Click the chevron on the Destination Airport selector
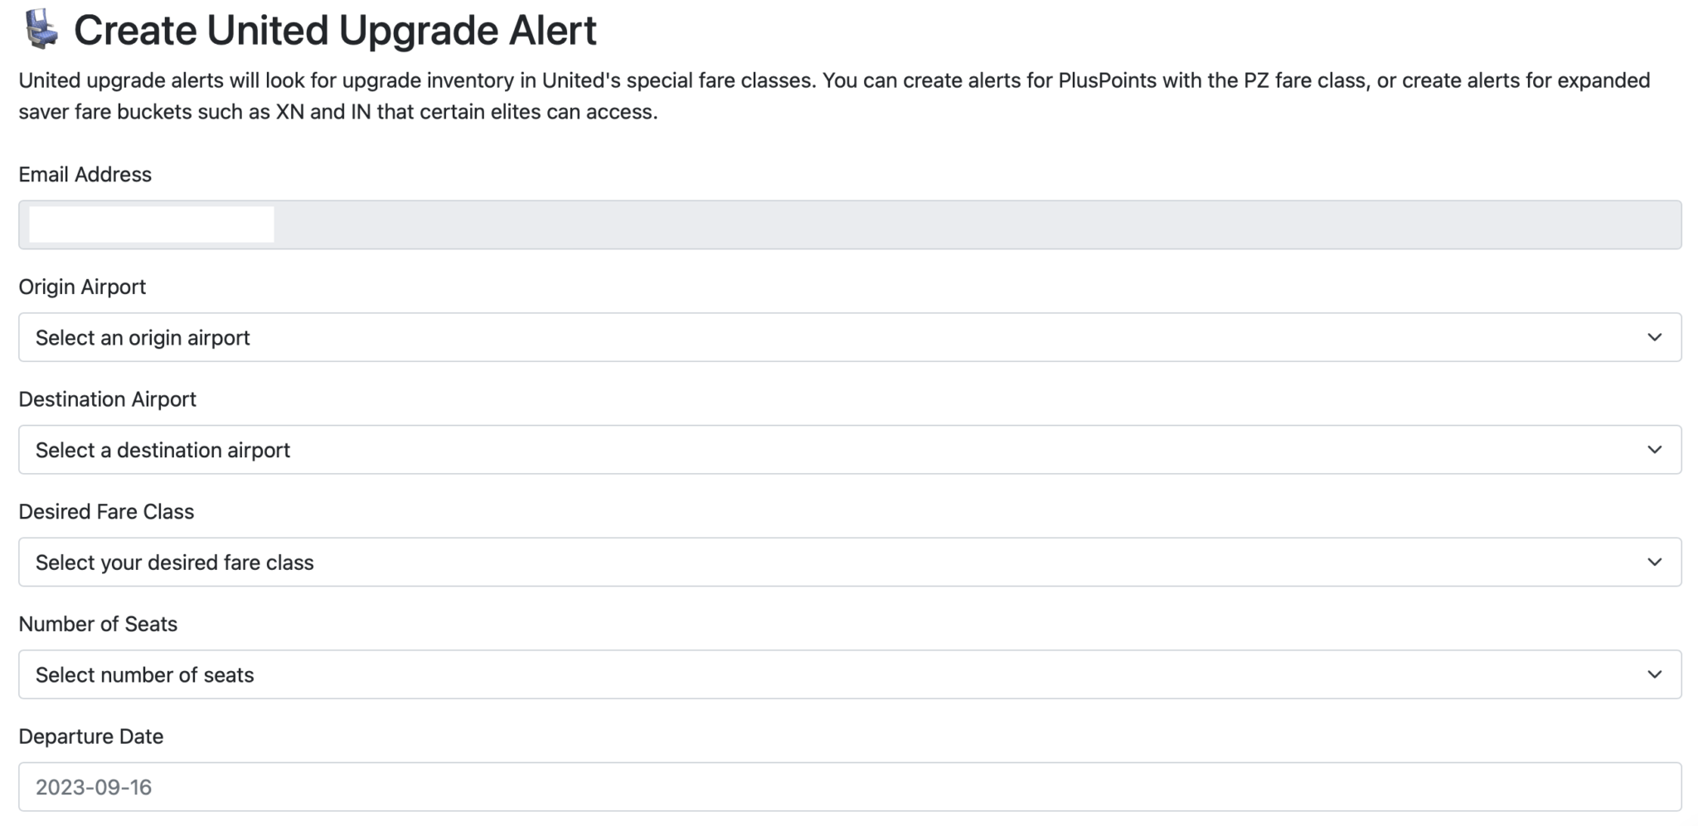The image size is (1698, 826). [x=1655, y=450]
